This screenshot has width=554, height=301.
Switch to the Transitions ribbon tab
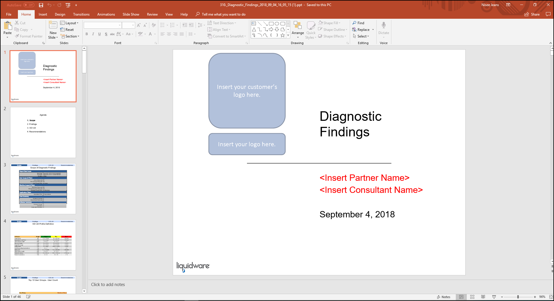[81, 14]
